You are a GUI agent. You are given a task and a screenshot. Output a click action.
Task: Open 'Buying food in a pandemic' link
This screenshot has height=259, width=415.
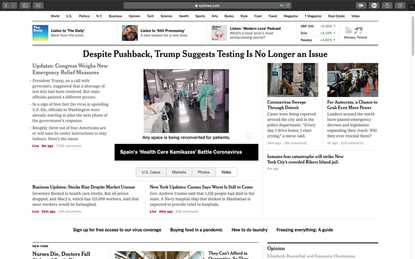click(x=196, y=230)
